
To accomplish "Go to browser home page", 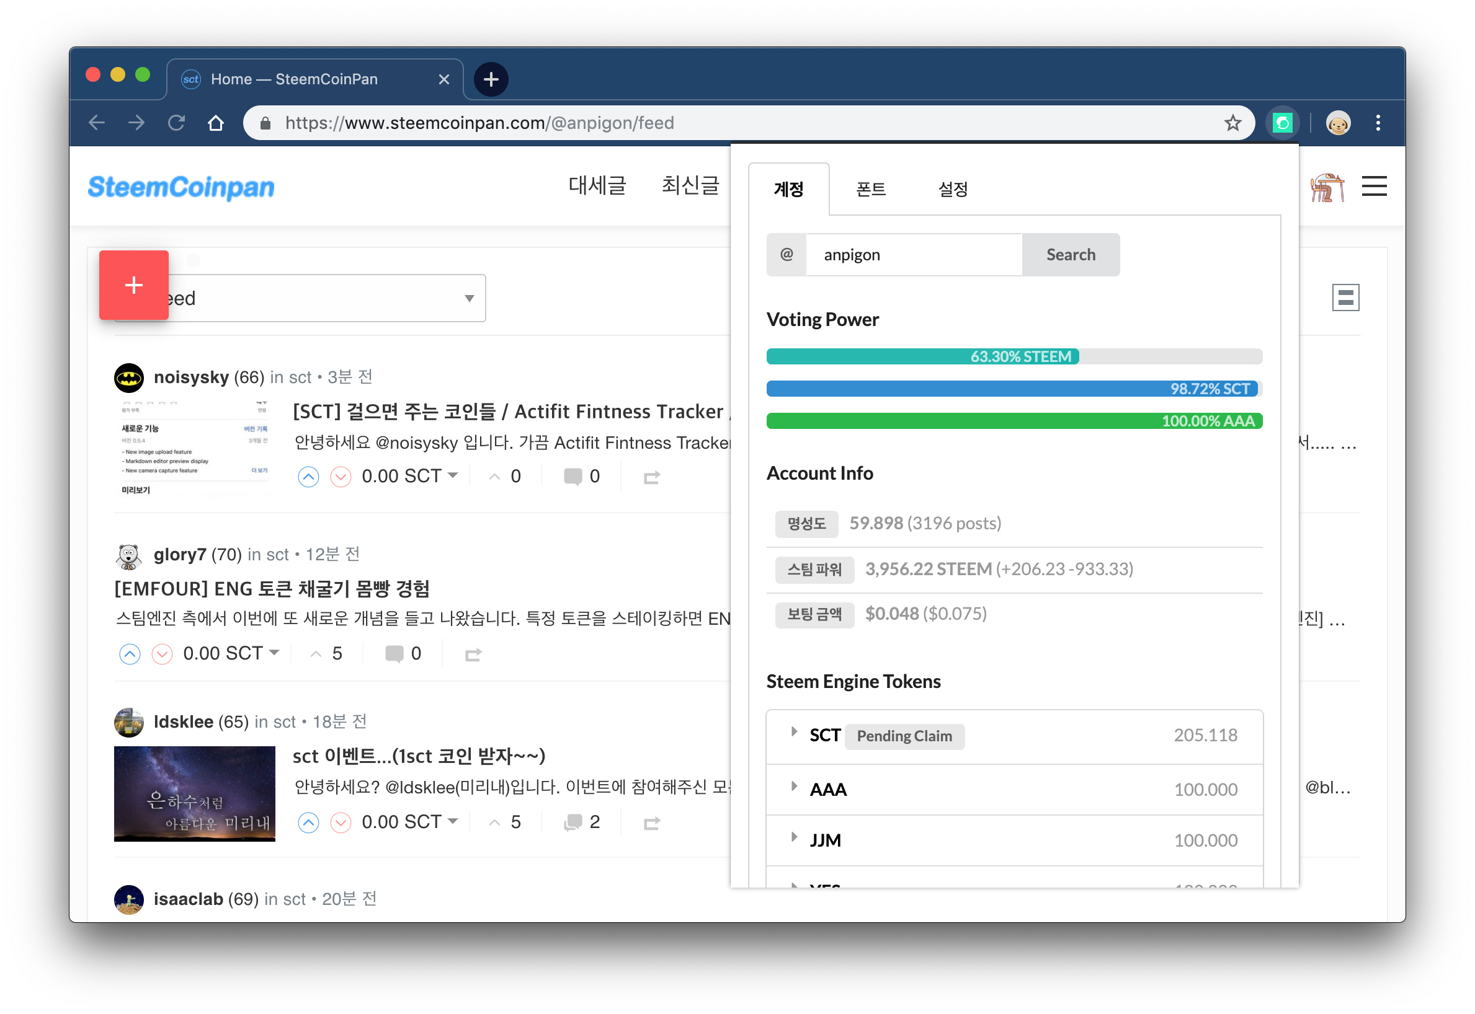I will (x=216, y=123).
